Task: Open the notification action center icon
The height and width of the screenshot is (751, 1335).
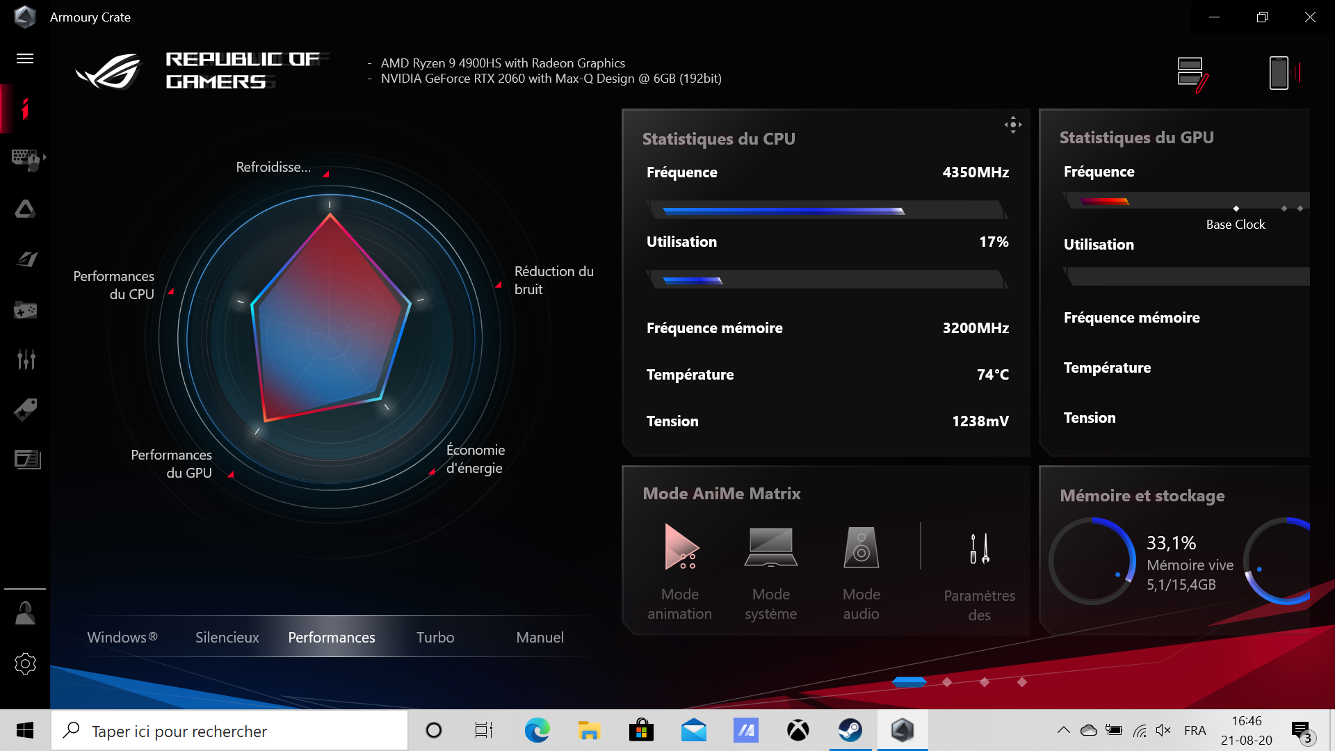Action: coord(1302,732)
